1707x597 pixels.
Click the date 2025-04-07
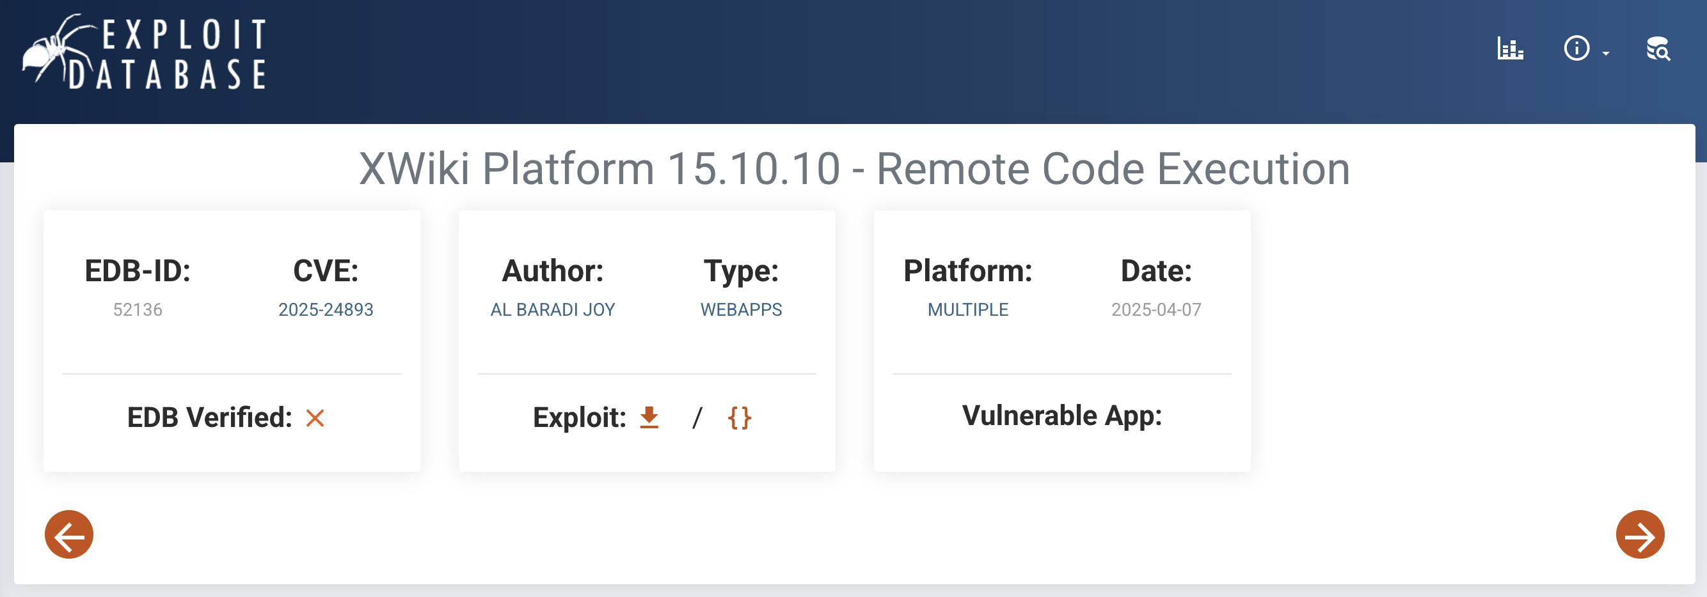pyautogui.click(x=1155, y=309)
